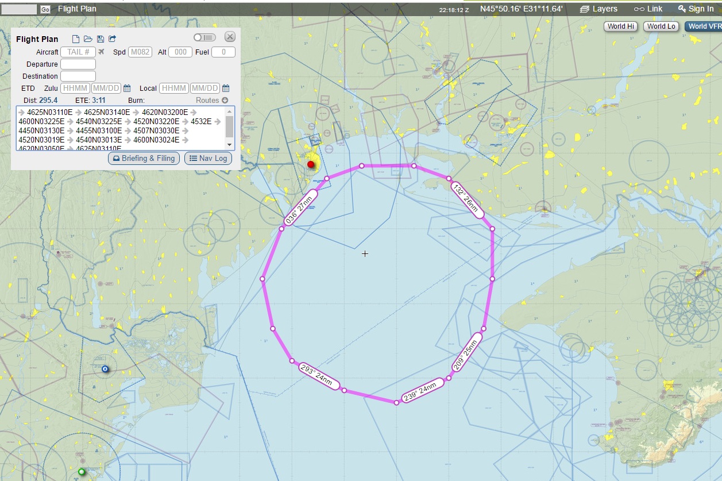Expand the Routes dropdown
Image resolution: width=722 pixels, height=481 pixels.
click(x=212, y=100)
